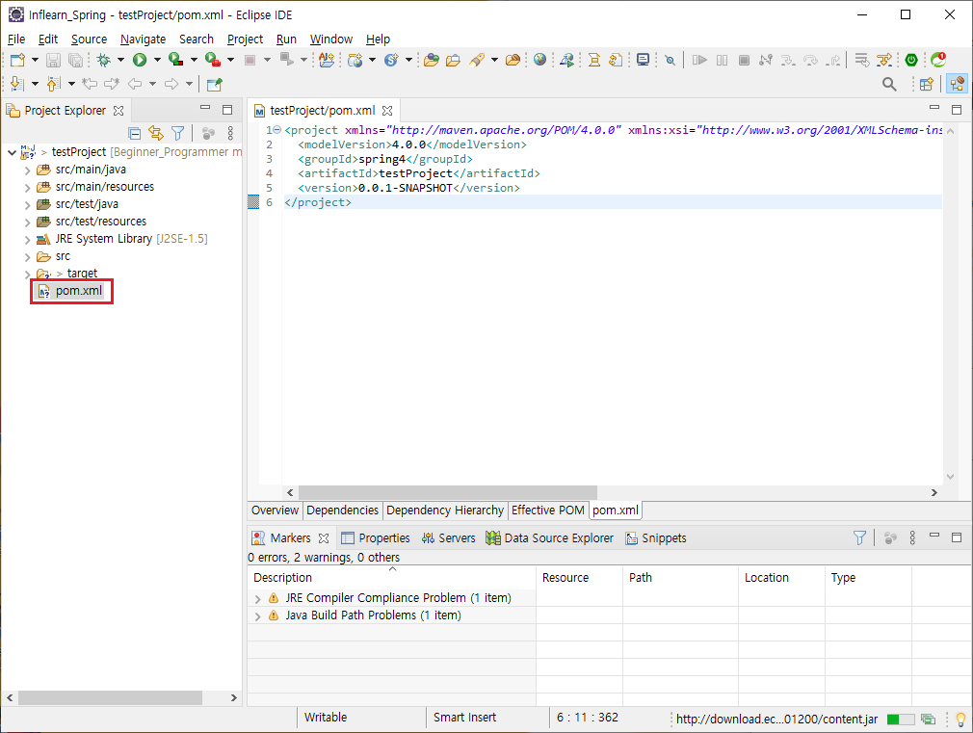Click the Skip All Breakpoints icon
The width and height of the screenshot is (973, 733).
click(x=671, y=61)
